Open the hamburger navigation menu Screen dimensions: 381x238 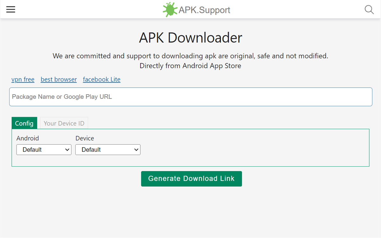click(x=10, y=10)
